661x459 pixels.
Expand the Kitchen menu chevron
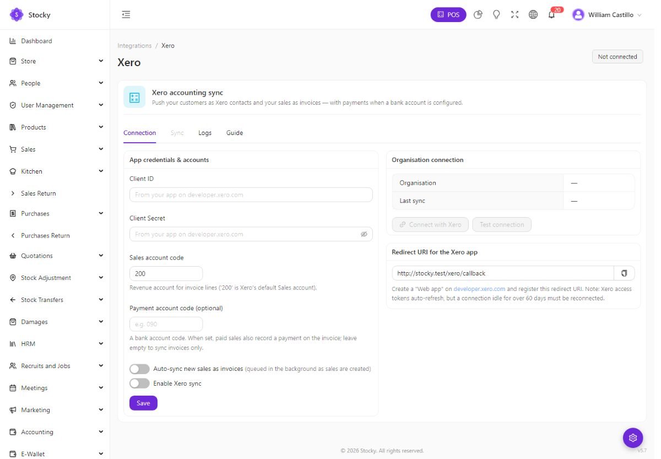(x=101, y=171)
